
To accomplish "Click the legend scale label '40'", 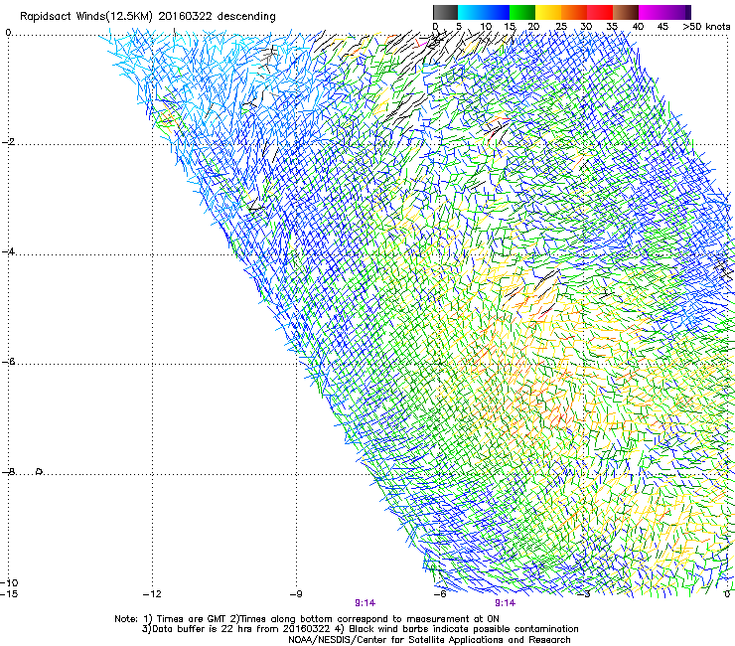I will pos(638,27).
